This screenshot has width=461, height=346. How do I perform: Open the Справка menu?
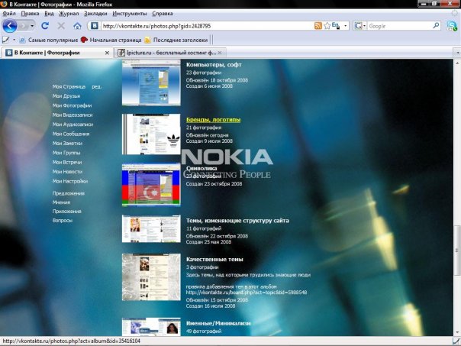click(163, 14)
